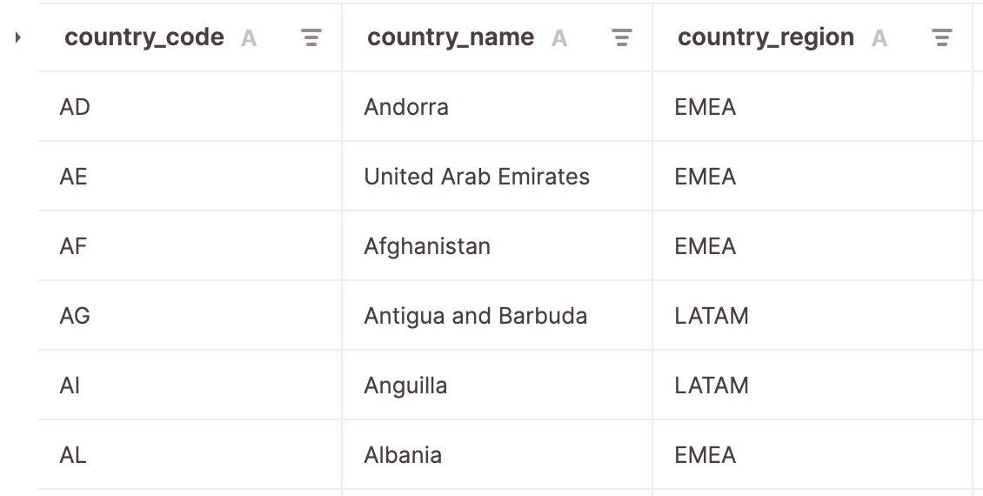Click text type icon beside country_name

click(x=559, y=38)
